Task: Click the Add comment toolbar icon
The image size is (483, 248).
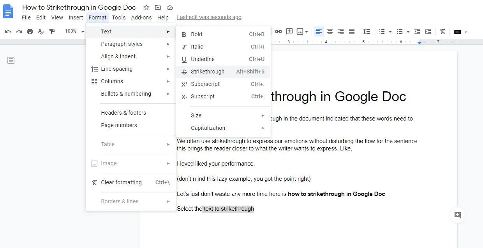Action: click(289, 31)
